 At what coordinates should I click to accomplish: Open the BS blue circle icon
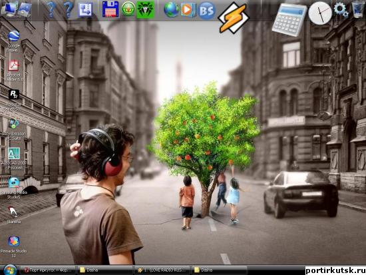click(206, 10)
